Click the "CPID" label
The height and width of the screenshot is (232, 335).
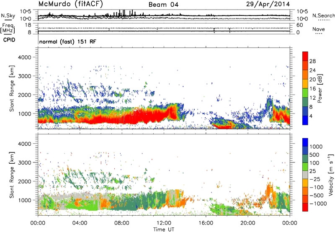[9, 40]
